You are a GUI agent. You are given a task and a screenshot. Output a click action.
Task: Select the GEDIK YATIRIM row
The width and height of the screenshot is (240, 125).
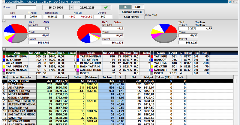click(x=118, y=98)
